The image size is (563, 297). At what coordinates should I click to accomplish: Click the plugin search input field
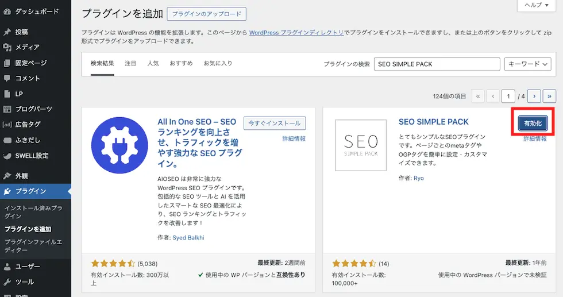pyautogui.click(x=437, y=64)
